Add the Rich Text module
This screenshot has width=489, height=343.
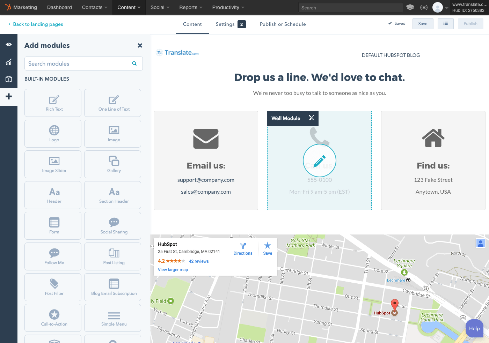click(54, 103)
